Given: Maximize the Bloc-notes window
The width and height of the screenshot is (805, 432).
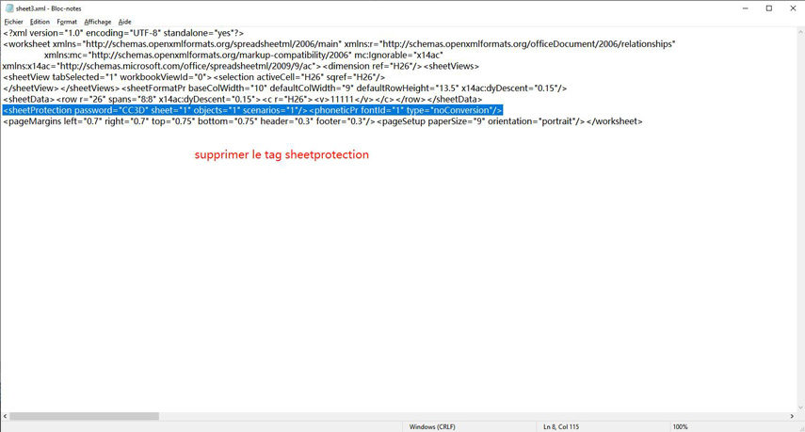Looking at the screenshot, I should coord(768,8).
